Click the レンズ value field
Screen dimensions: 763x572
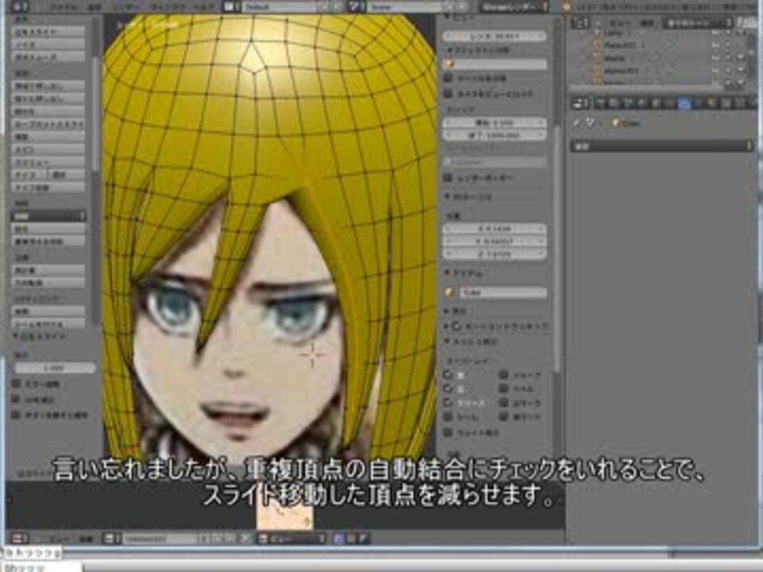(x=494, y=37)
